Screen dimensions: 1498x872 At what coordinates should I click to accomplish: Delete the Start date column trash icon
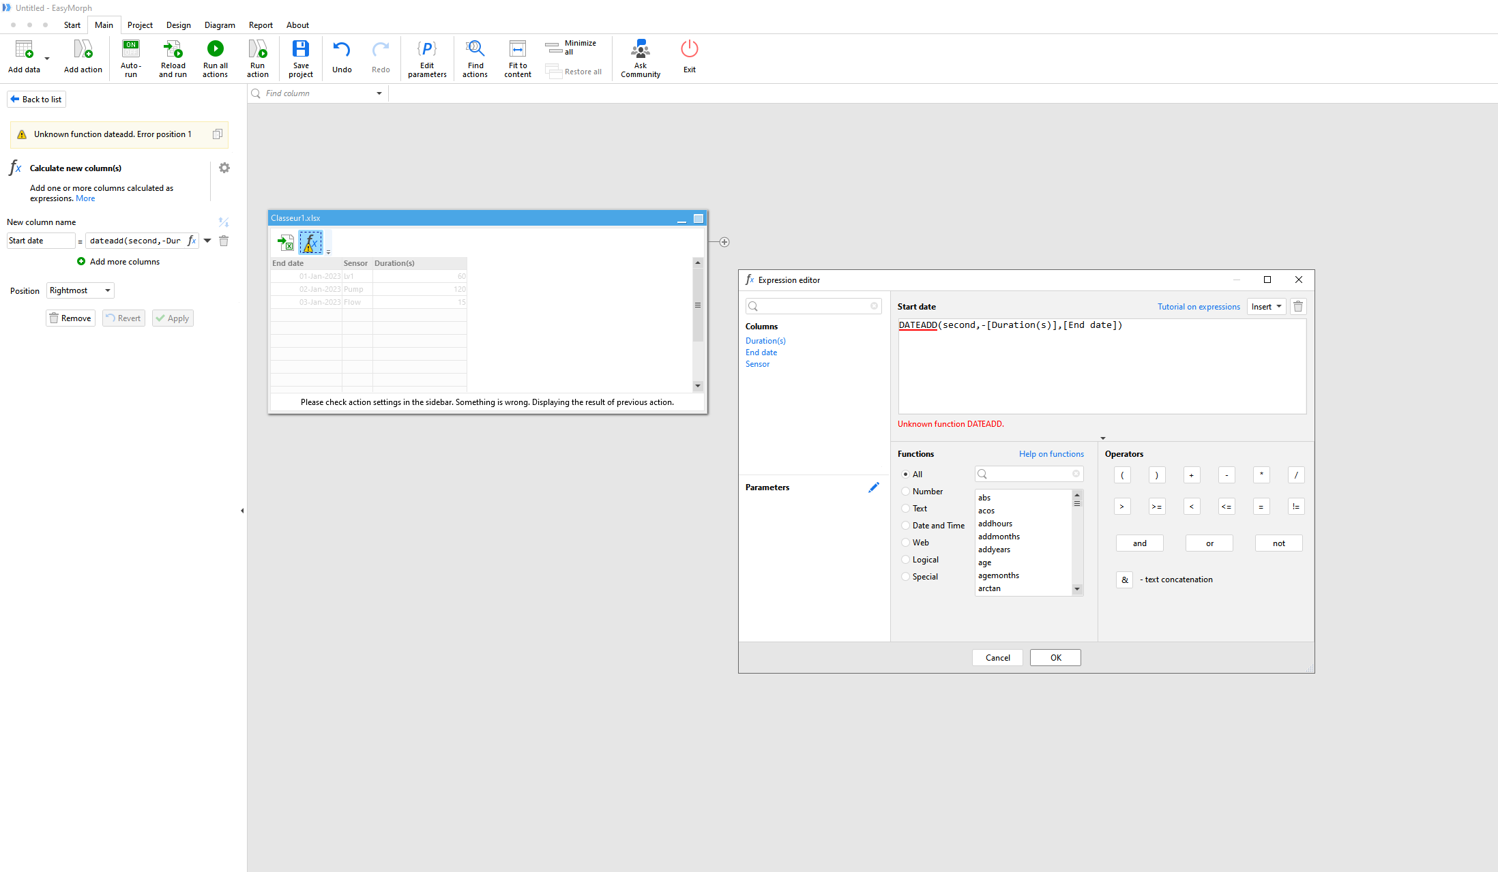pos(224,241)
